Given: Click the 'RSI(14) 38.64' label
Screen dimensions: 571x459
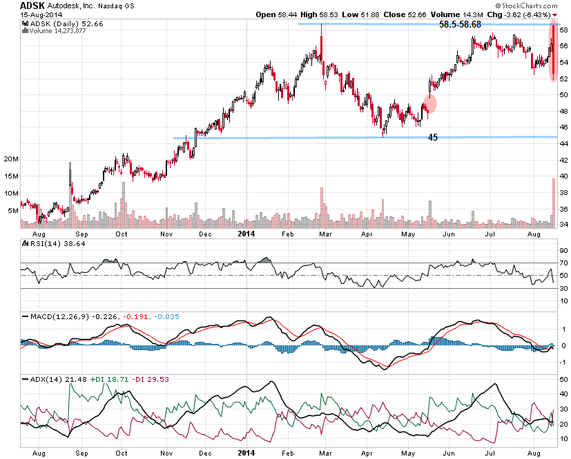Looking at the screenshot, I should 57,243.
